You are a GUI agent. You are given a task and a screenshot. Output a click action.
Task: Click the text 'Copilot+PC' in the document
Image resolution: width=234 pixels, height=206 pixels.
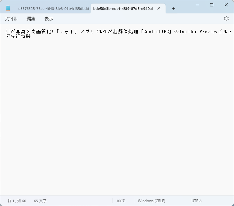click(x=156, y=32)
